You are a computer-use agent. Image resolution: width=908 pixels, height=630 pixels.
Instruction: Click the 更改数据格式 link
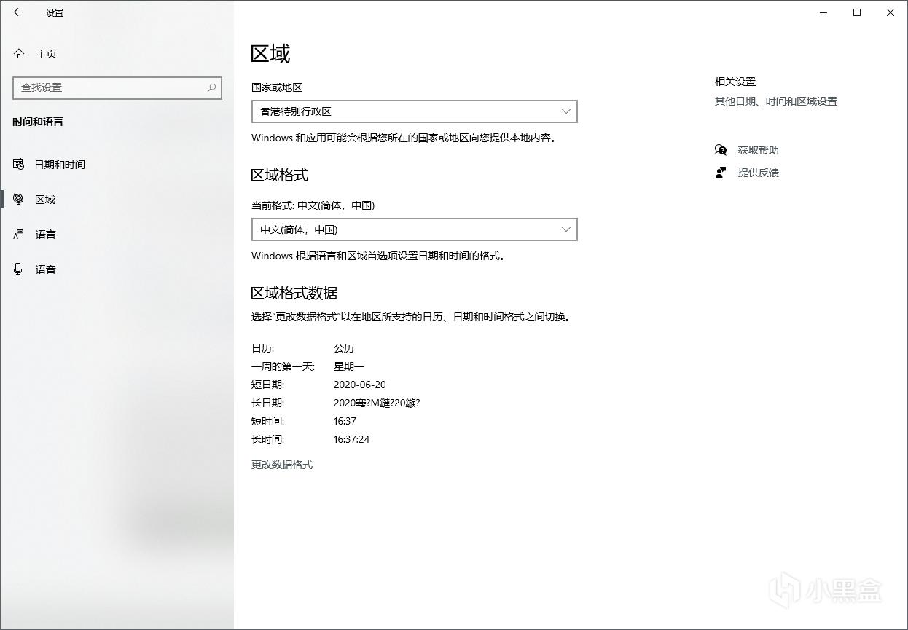[282, 465]
